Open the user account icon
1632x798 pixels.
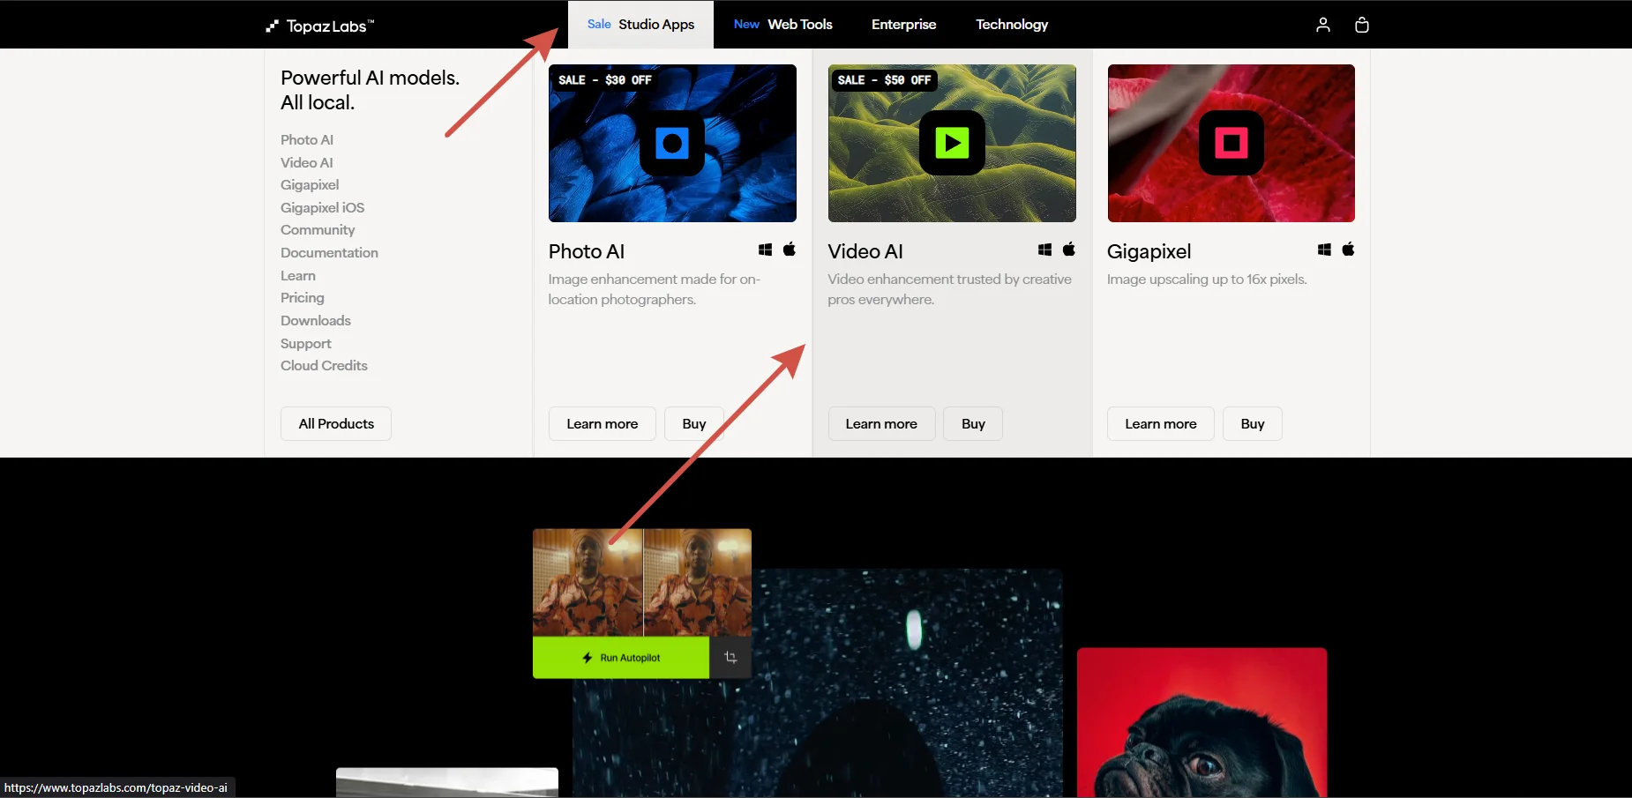(1322, 25)
